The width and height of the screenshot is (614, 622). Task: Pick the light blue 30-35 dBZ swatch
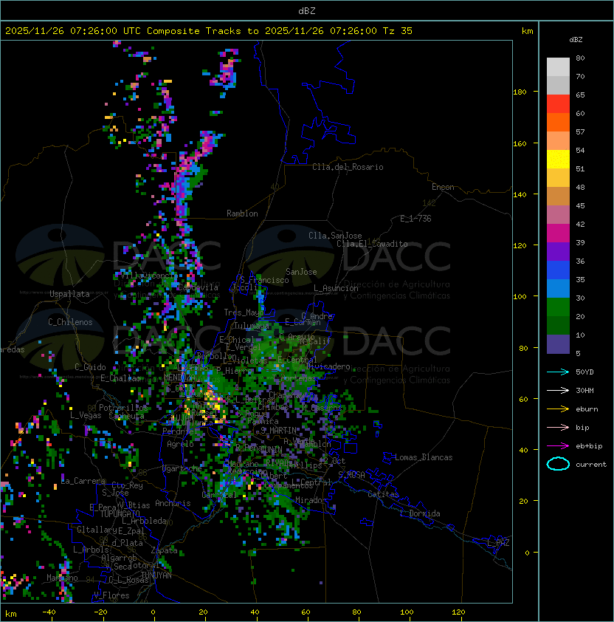pos(558,289)
